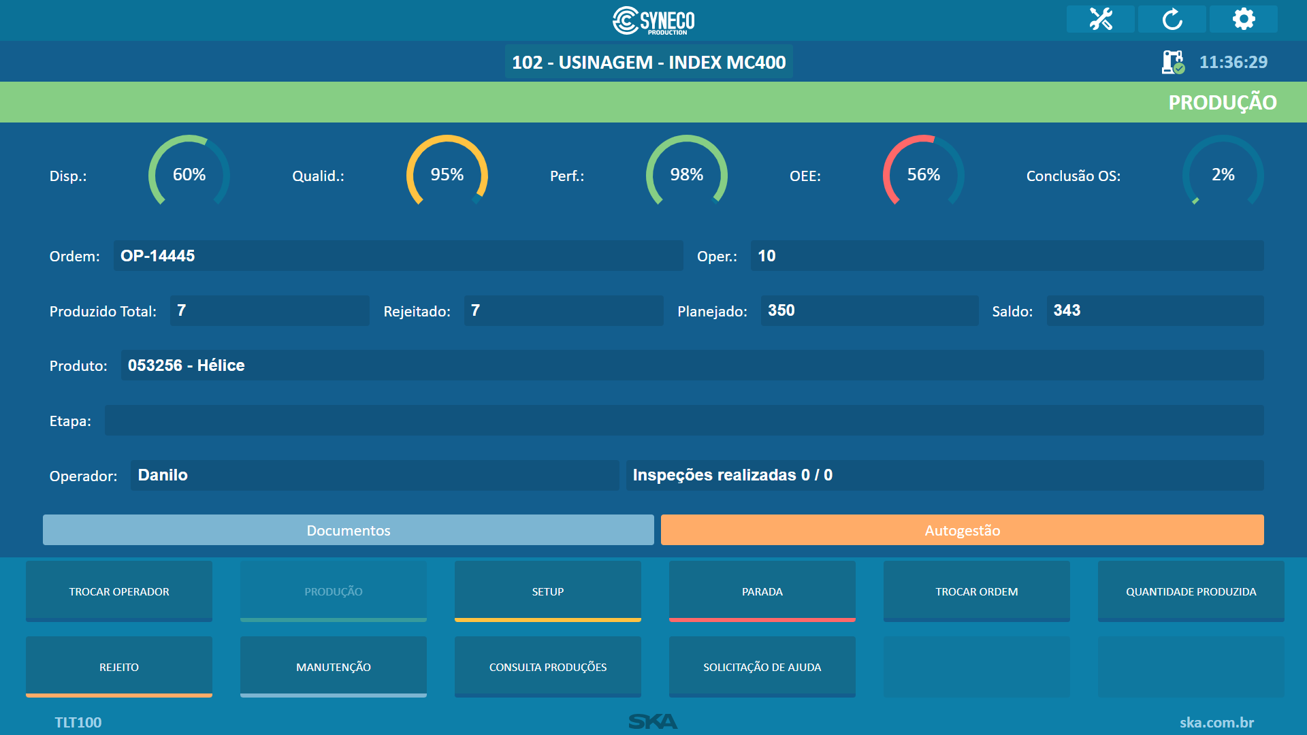
Task: Open the Autogestão panel
Action: click(x=962, y=530)
